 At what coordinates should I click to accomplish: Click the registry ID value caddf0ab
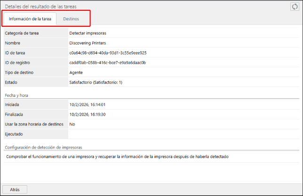pyautogui.click(x=107, y=63)
